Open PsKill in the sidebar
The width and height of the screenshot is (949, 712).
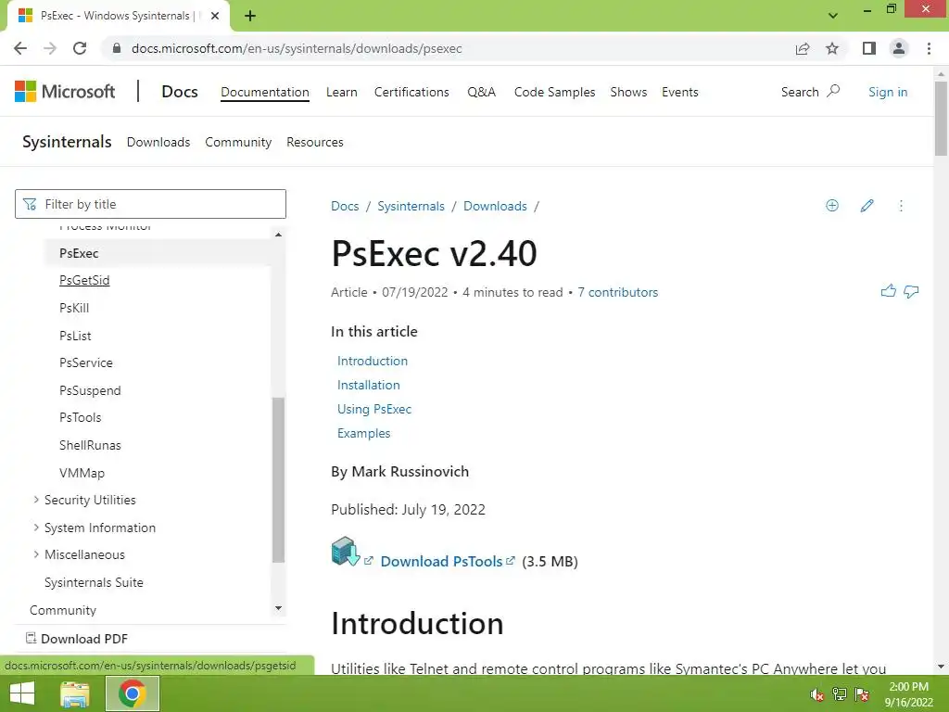74,308
